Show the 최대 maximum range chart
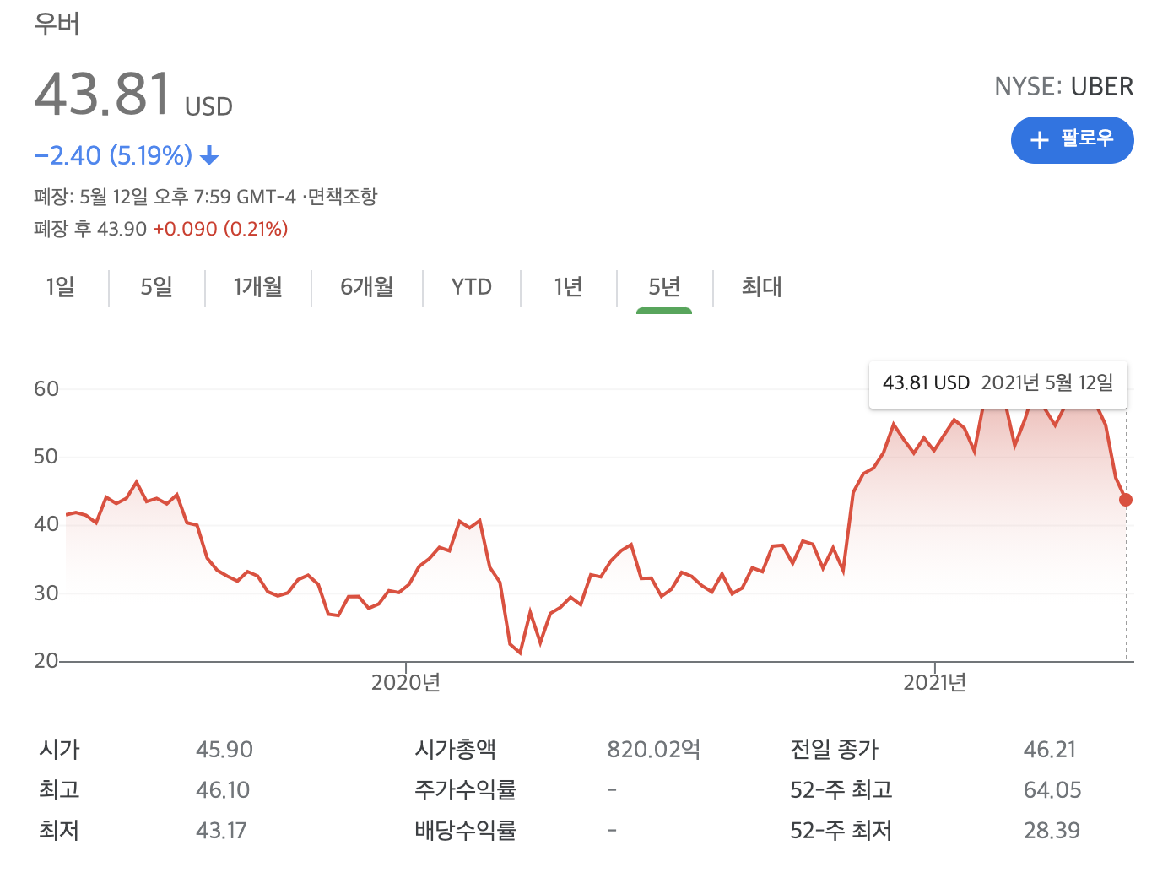This screenshot has height=878, width=1168. 762,287
